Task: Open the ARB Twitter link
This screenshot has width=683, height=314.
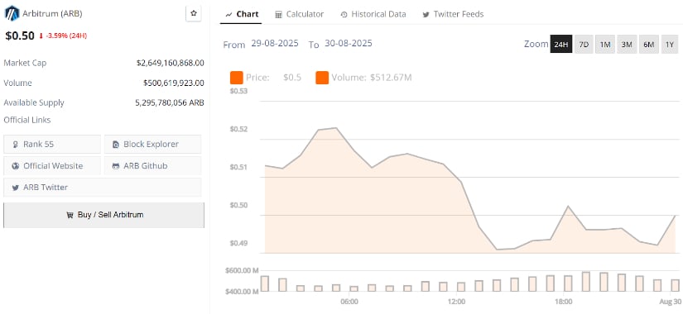Action: [x=103, y=188]
